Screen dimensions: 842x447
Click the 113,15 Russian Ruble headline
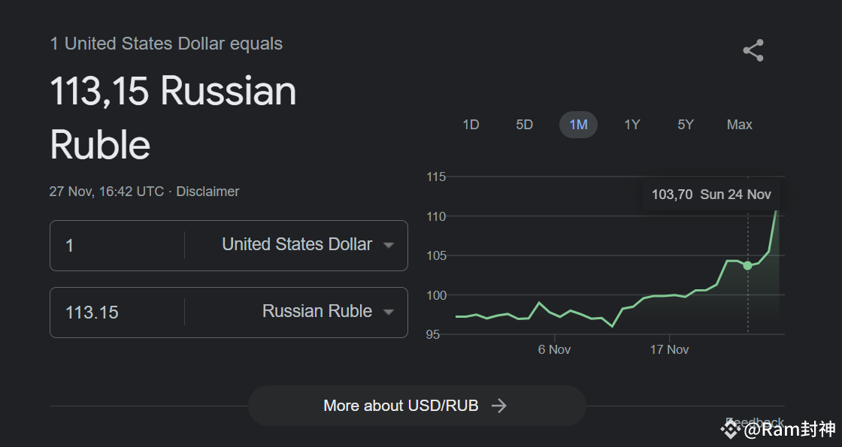point(174,118)
